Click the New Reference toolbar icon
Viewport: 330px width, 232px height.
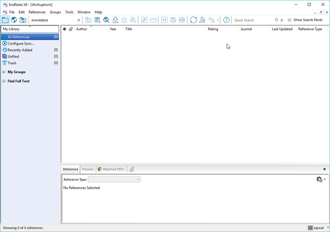tap(97, 20)
